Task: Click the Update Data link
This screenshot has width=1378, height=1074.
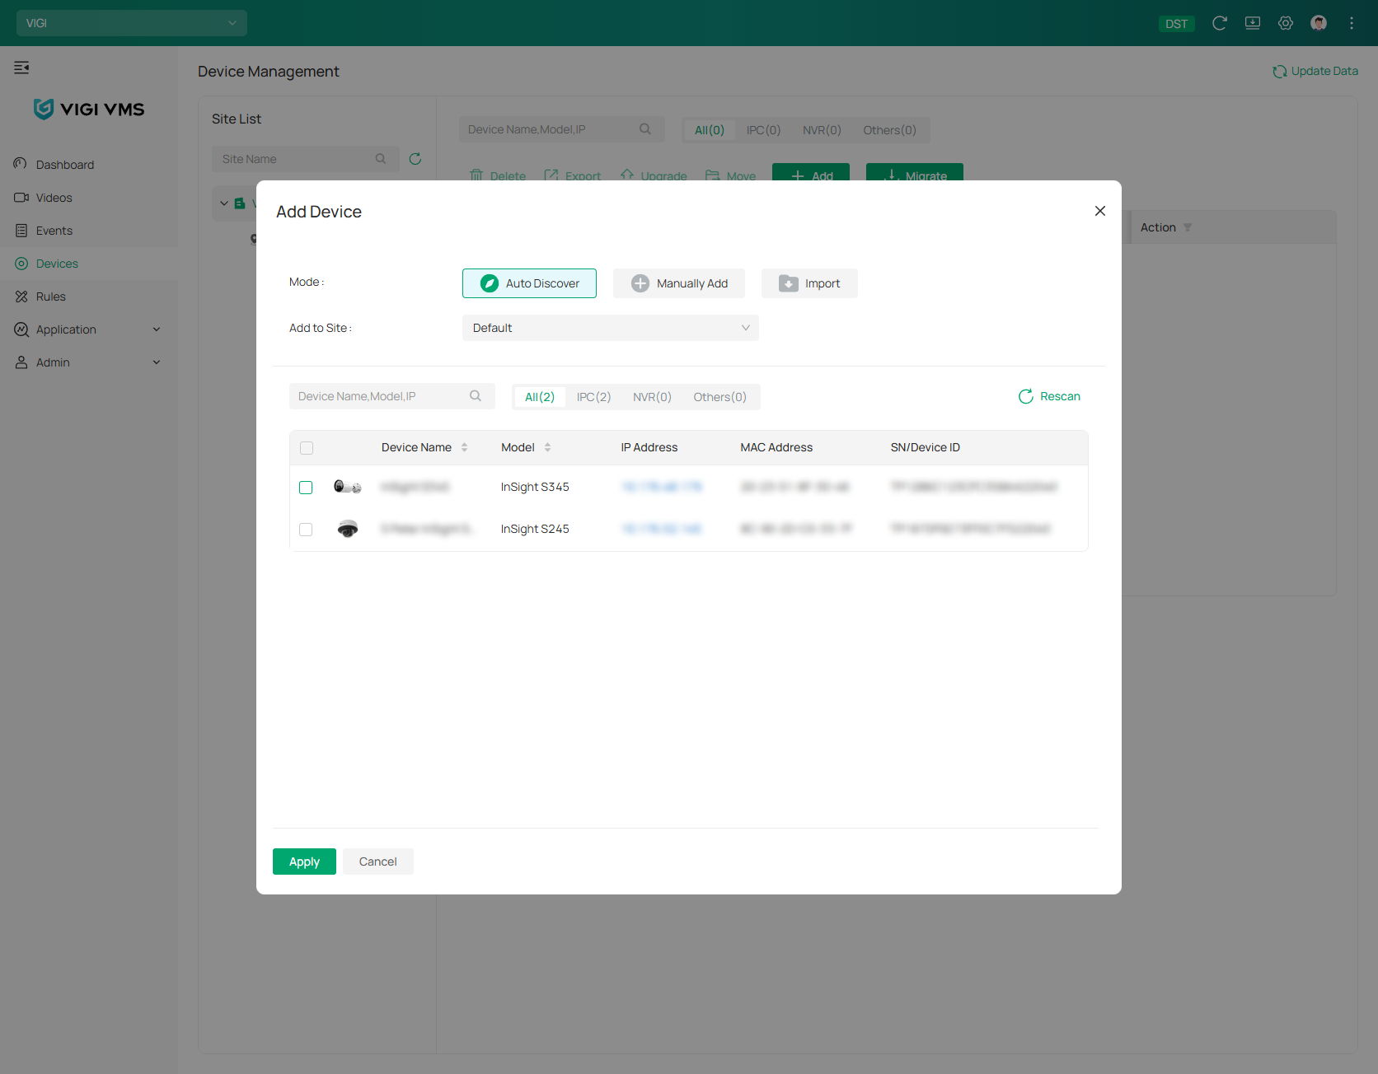Action: (x=1315, y=71)
